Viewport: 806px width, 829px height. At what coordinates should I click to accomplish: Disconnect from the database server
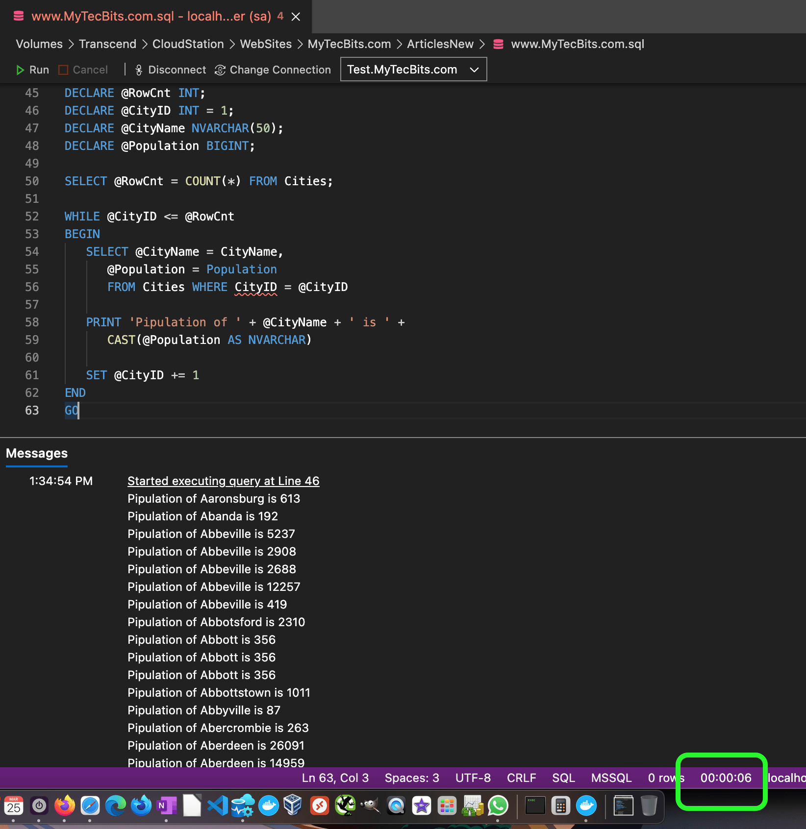[170, 70]
